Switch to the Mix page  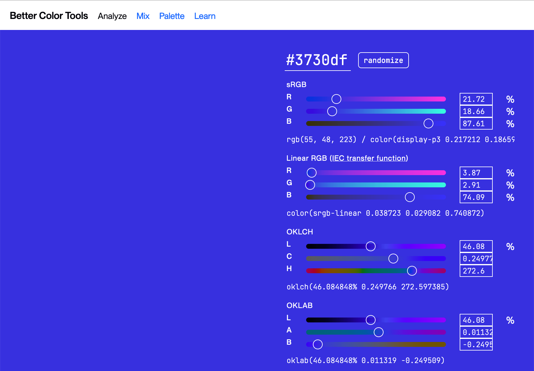coord(143,16)
